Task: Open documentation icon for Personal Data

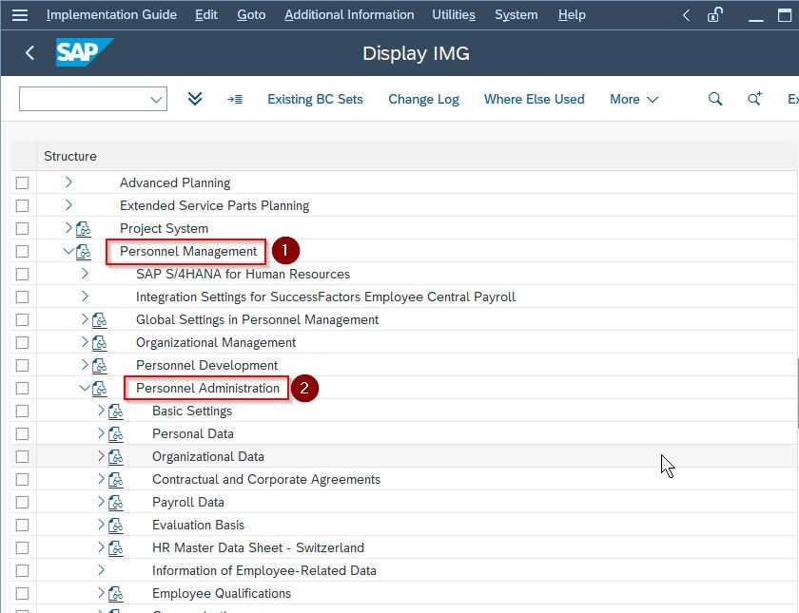Action: point(116,434)
